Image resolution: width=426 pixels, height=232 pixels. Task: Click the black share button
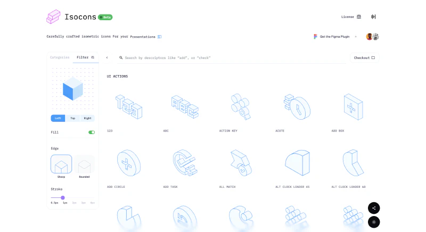click(374, 208)
